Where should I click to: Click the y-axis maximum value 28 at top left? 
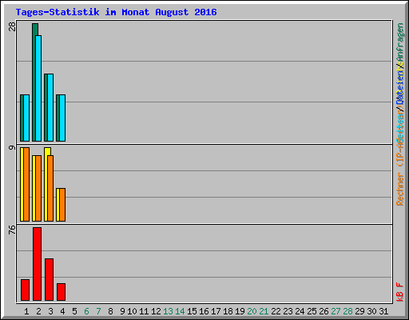click(x=12, y=26)
